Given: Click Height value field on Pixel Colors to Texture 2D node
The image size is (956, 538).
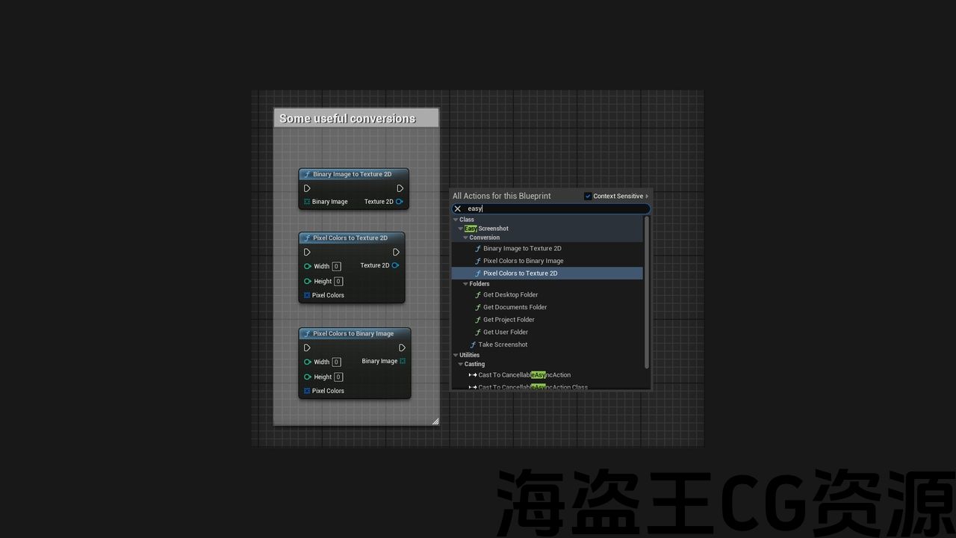Looking at the screenshot, I should click(338, 282).
